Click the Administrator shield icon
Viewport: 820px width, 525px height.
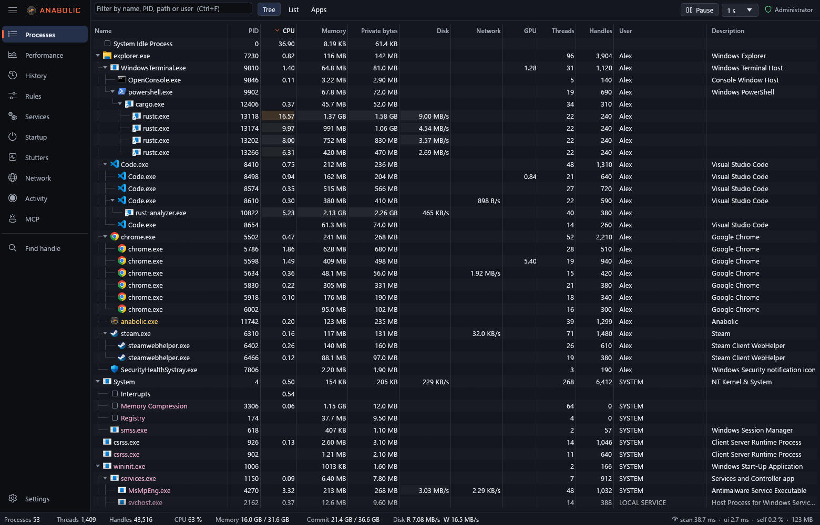tap(768, 9)
